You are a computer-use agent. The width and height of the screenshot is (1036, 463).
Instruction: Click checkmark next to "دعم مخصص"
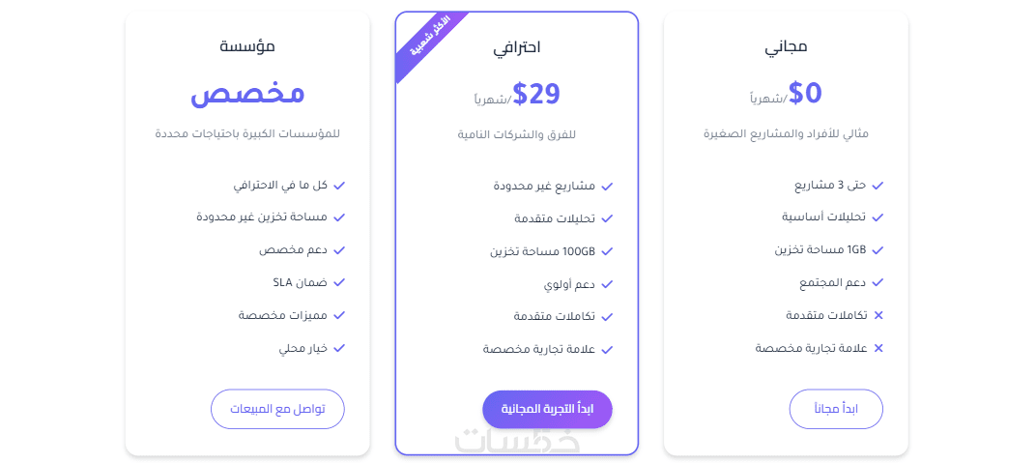pos(339,250)
